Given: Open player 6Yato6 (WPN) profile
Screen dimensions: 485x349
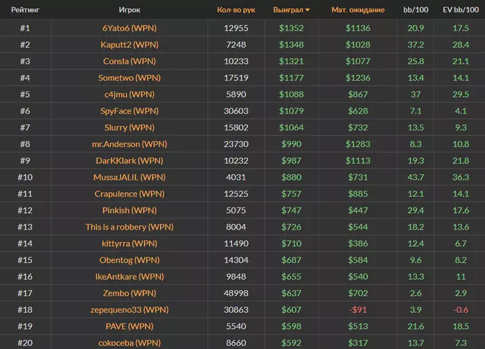Looking at the screenshot, I should point(129,28).
